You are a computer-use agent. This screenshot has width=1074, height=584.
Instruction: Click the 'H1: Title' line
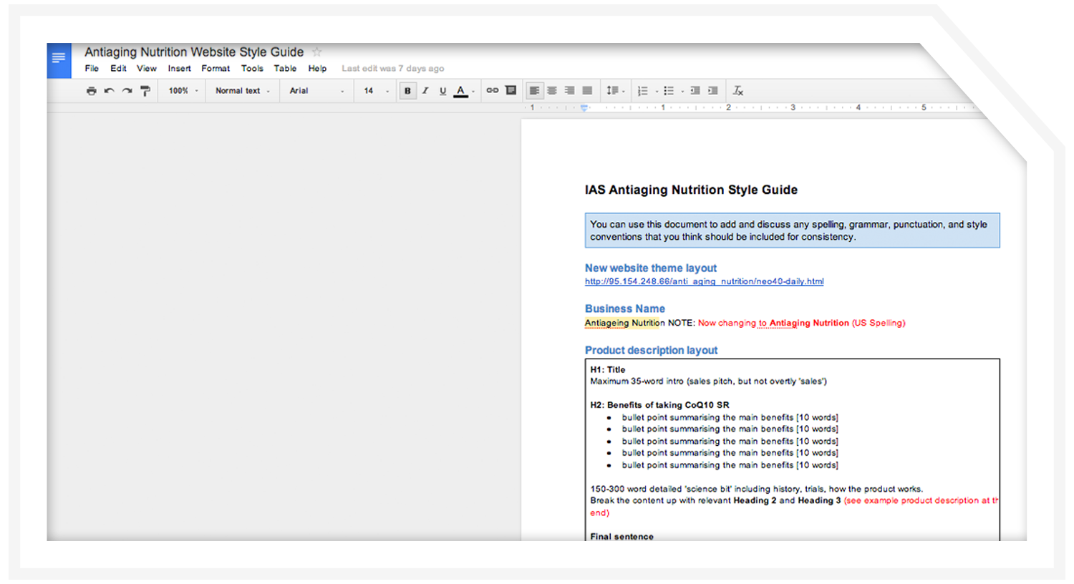[607, 370]
